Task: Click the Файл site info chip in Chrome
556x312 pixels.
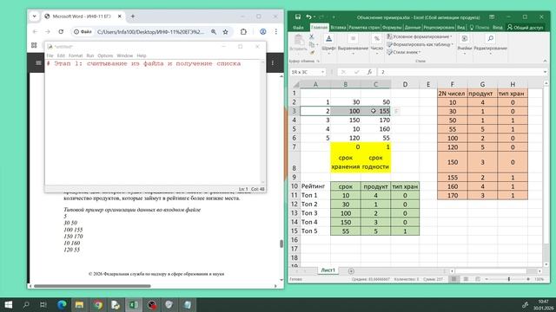Action: [83, 31]
